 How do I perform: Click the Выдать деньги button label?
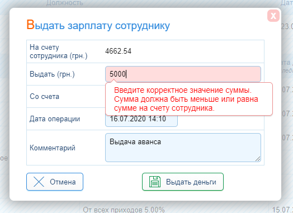point(191,182)
